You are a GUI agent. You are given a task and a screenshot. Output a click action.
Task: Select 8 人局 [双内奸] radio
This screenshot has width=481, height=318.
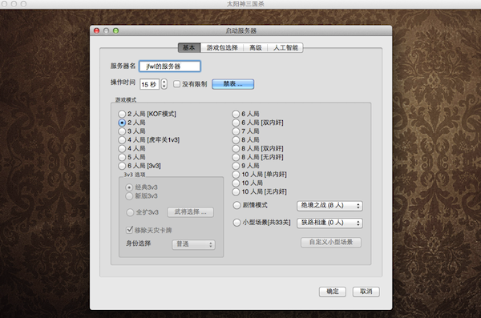pyautogui.click(x=236, y=148)
